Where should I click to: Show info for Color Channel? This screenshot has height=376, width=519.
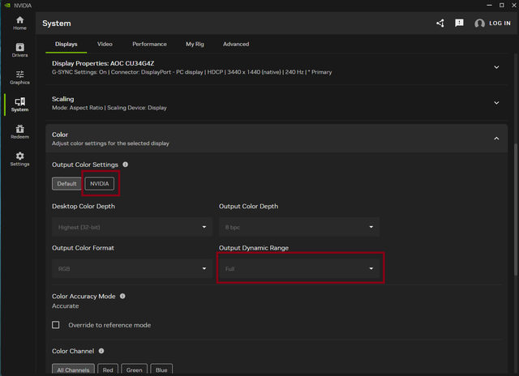coord(101,351)
